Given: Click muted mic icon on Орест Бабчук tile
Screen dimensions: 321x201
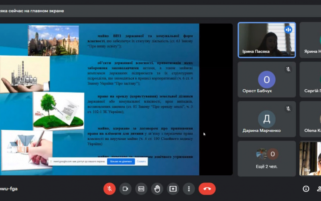Looking at the screenshot, I should click(x=288, y=69).
